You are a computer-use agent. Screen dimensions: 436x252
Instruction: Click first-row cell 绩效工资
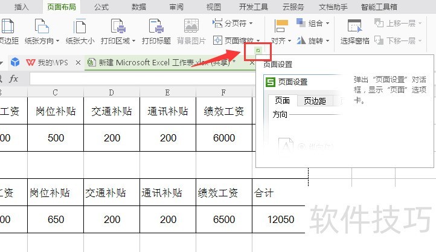(x=224, y=111)
